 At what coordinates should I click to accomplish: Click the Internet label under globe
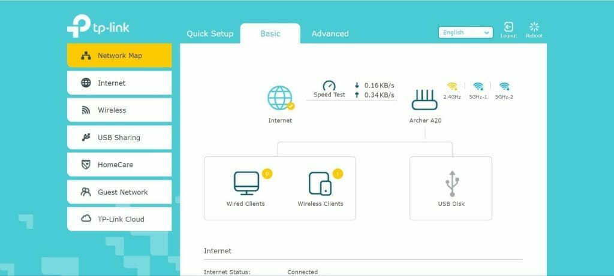(280, 121)
